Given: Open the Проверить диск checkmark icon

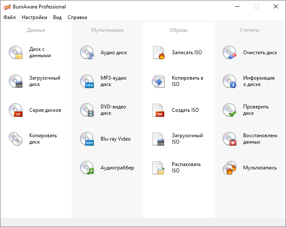Looking at the screenshot, I should click(230, 110).
